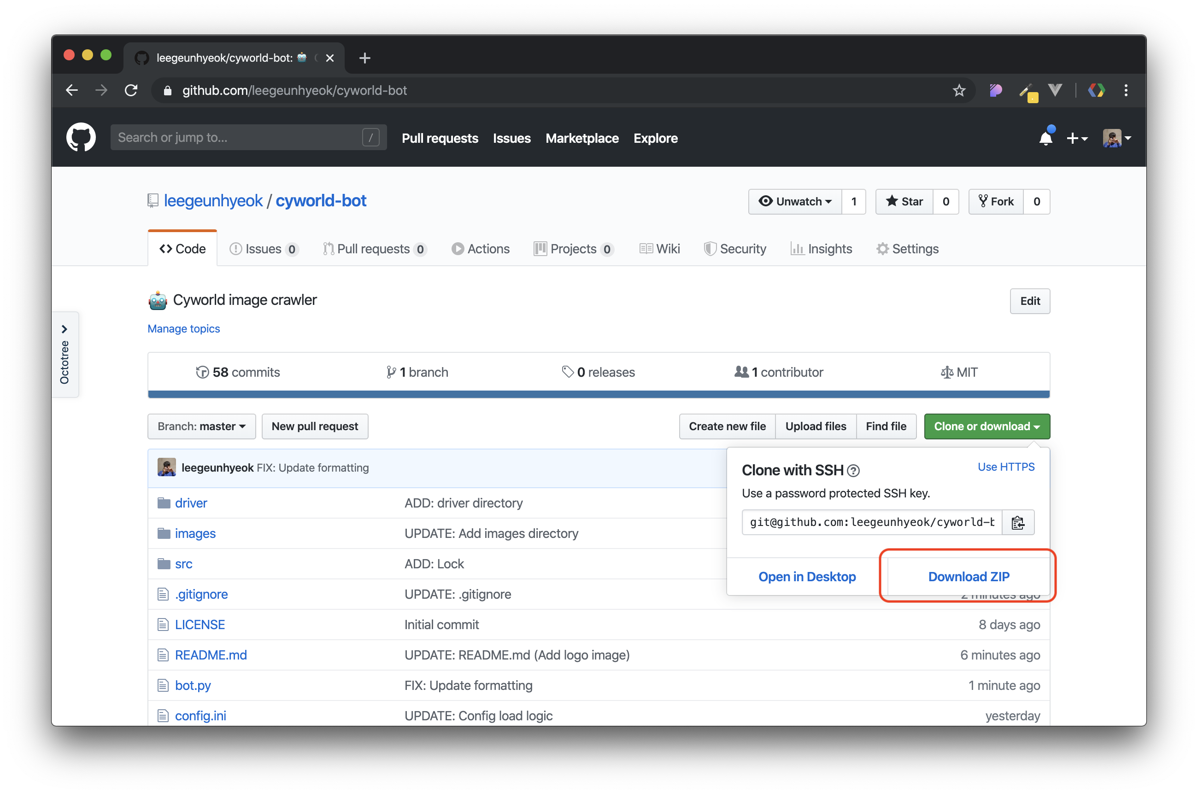Expand the Octotree sidebar
Screen dimensions: 1198x794
click(x=65, y=329)
